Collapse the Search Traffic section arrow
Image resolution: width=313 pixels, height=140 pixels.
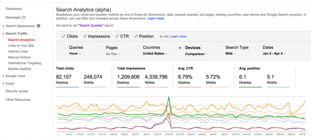tap(3, 34)
